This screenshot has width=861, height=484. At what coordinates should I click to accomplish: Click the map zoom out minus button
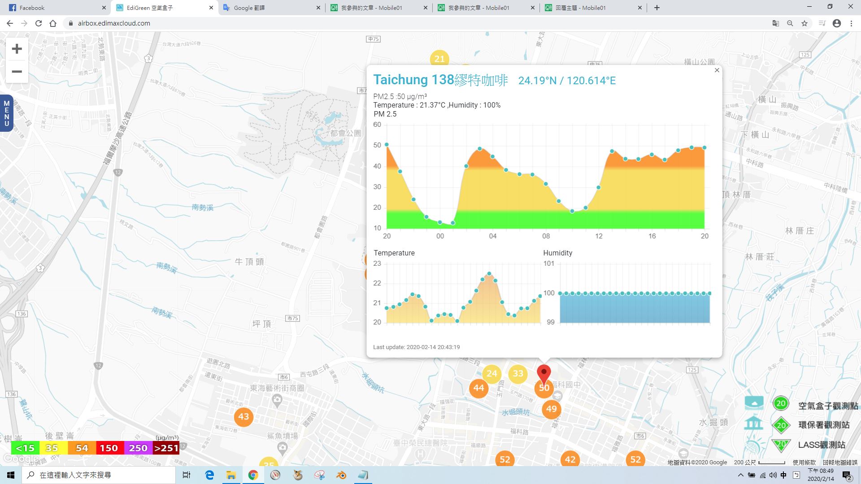17,72
